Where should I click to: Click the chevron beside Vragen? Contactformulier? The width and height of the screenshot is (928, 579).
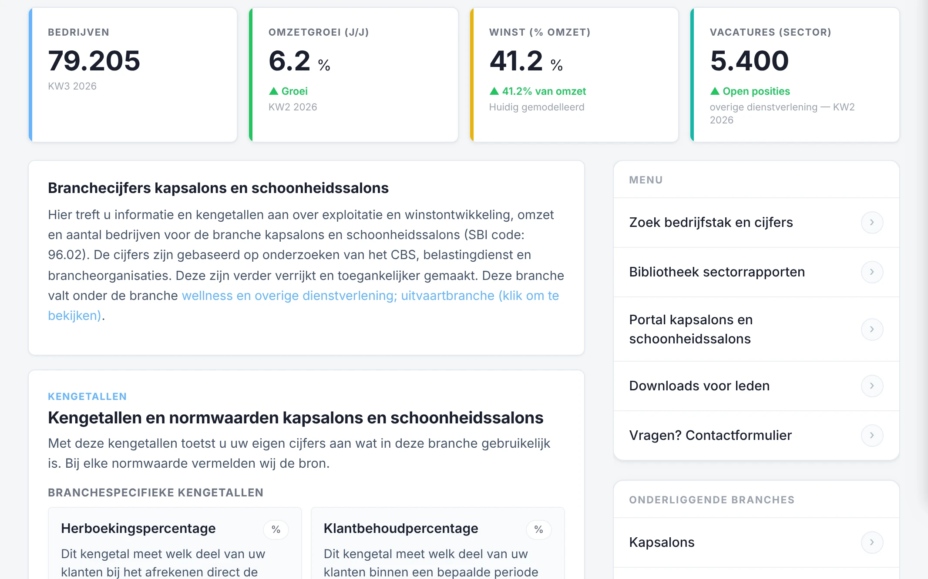pyautogui.click(x=872, y=436)
